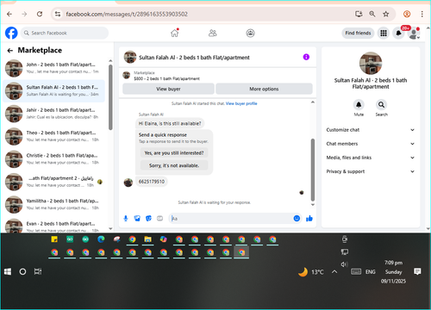
Task: Open Windows notification center icon
Action: pos(417,271)
